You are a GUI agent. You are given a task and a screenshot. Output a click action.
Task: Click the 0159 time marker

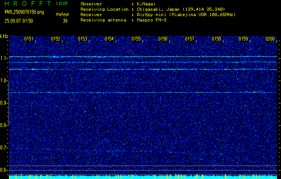(x=243, y=39)
